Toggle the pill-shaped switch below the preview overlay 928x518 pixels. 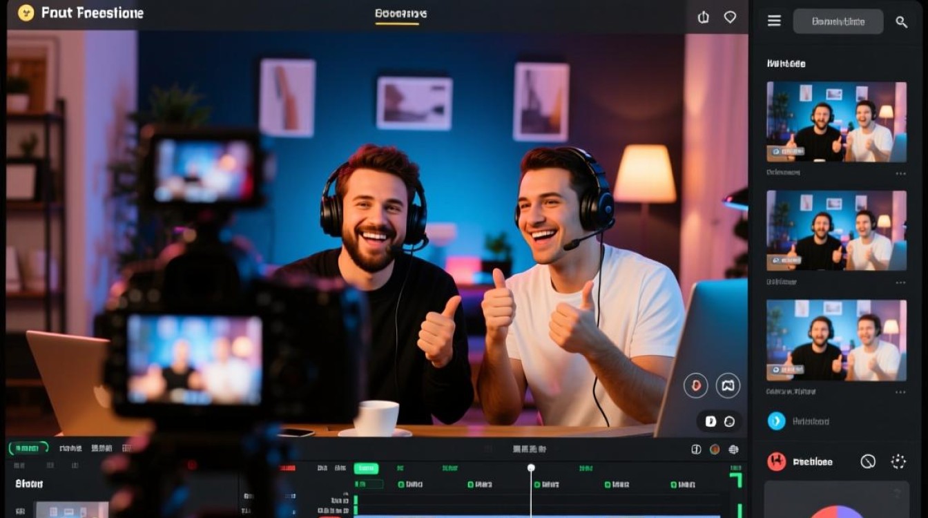(719, 421)
